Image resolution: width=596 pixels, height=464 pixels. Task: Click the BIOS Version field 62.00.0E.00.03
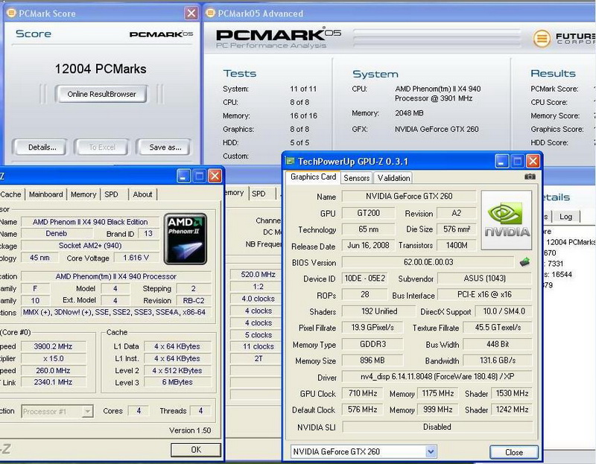point(428,262)
